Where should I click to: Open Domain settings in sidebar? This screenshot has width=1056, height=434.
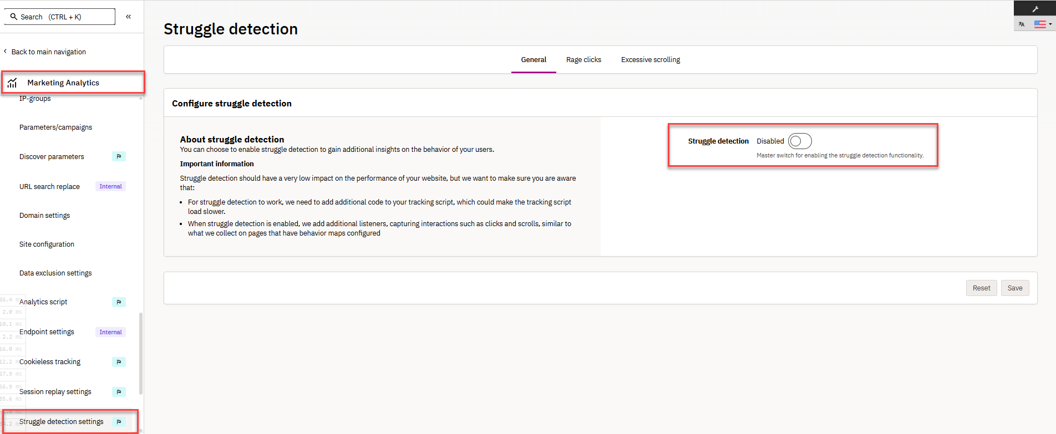(x=44, y=216)
